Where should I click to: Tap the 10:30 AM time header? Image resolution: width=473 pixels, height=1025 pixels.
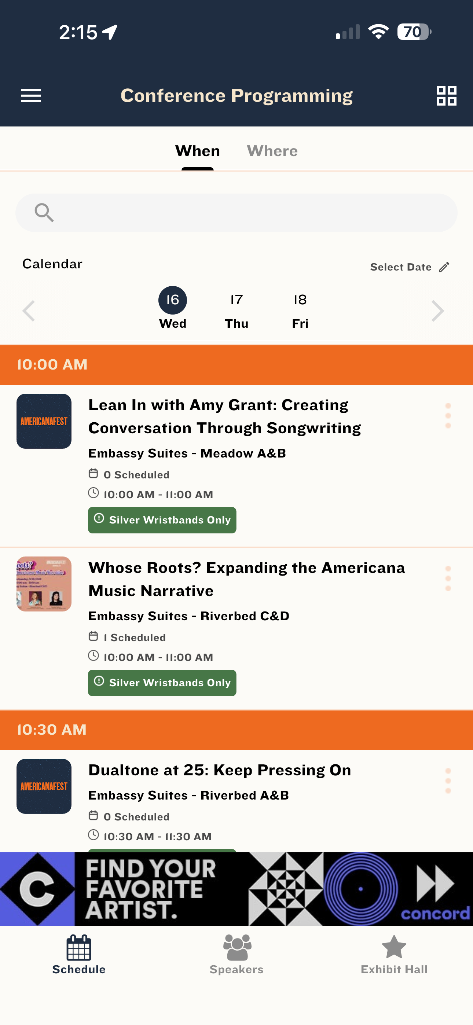[x=236, y=730]
